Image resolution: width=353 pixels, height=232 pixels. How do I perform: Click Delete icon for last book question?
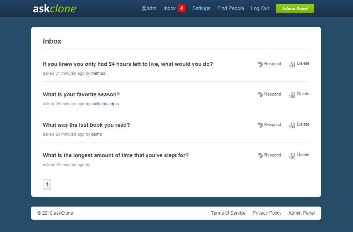tap(292, 125)
